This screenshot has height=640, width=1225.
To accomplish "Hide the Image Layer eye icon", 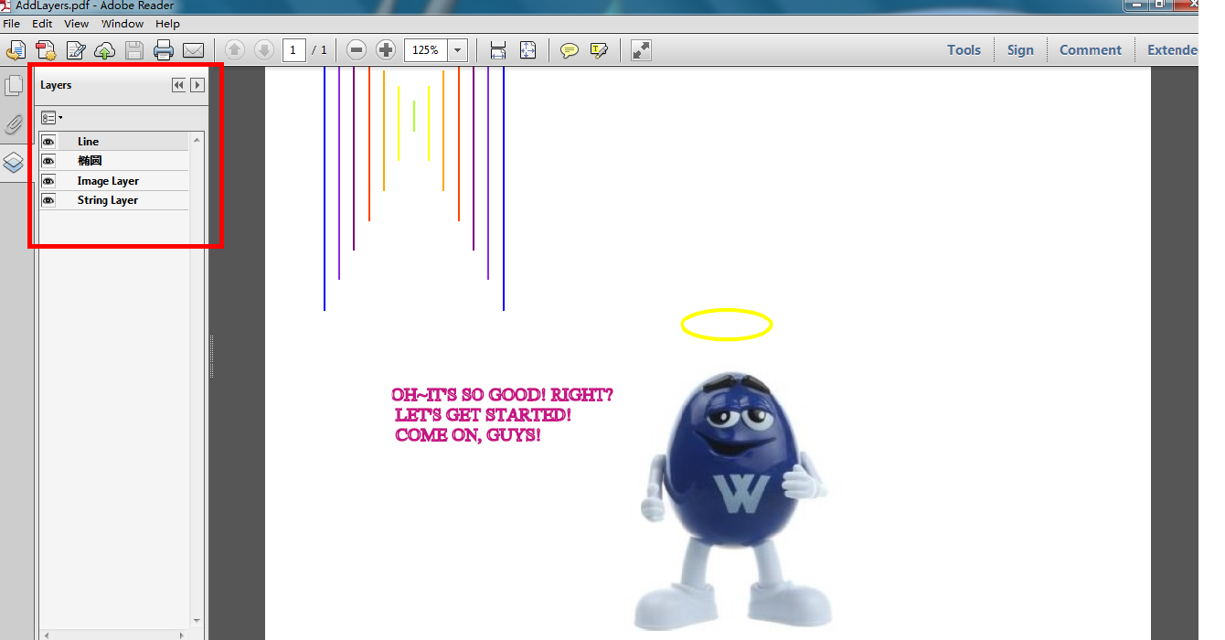I will 48,181.
